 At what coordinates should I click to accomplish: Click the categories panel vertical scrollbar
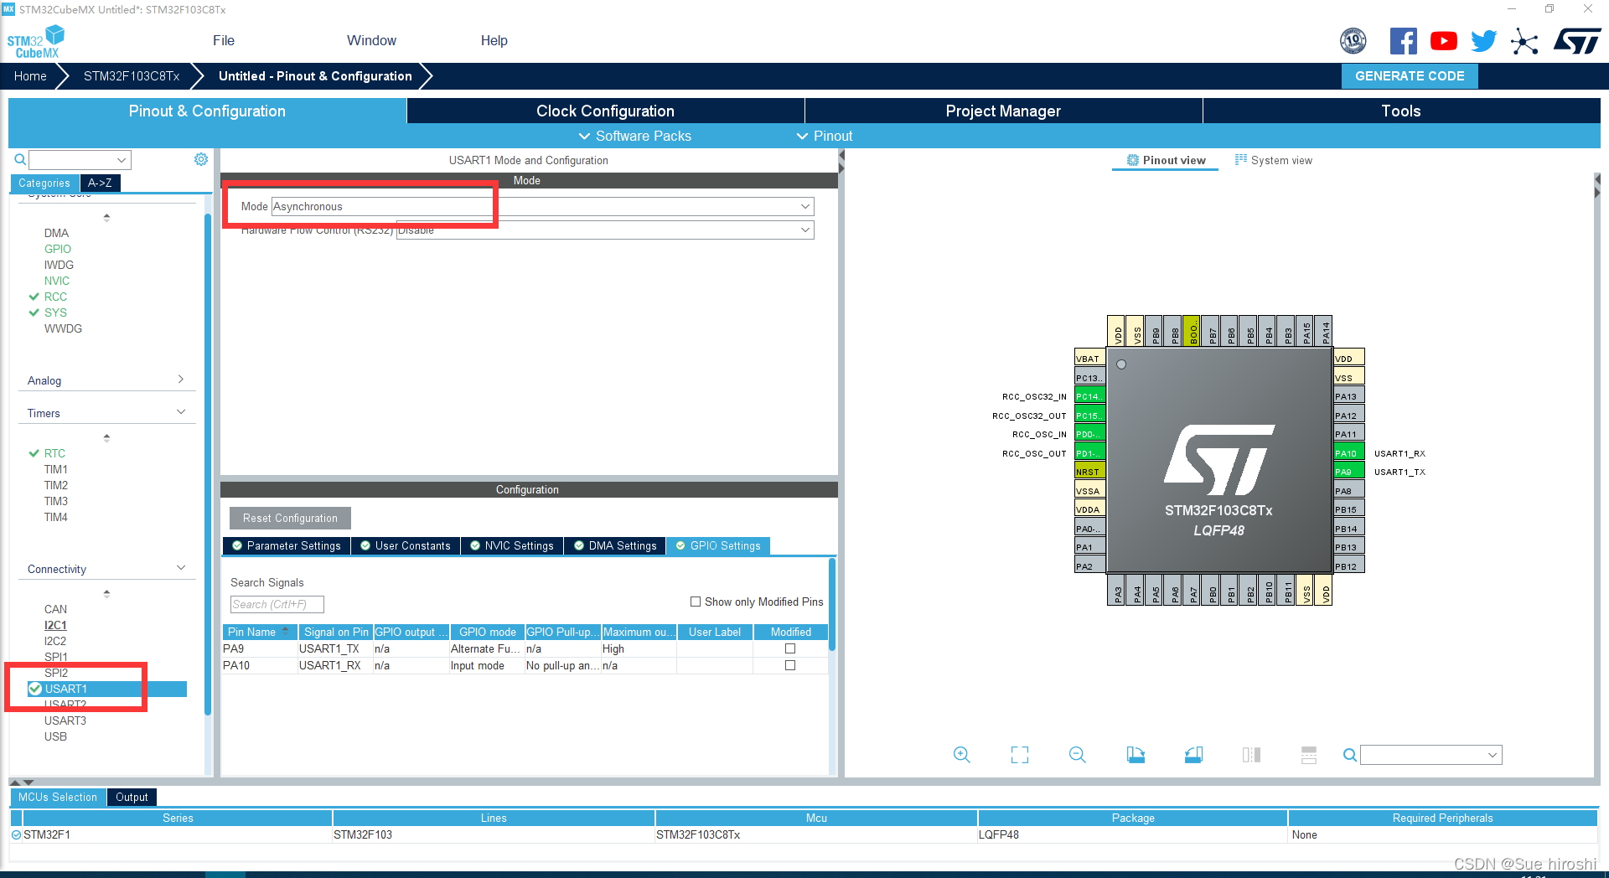tap(208, 465)
